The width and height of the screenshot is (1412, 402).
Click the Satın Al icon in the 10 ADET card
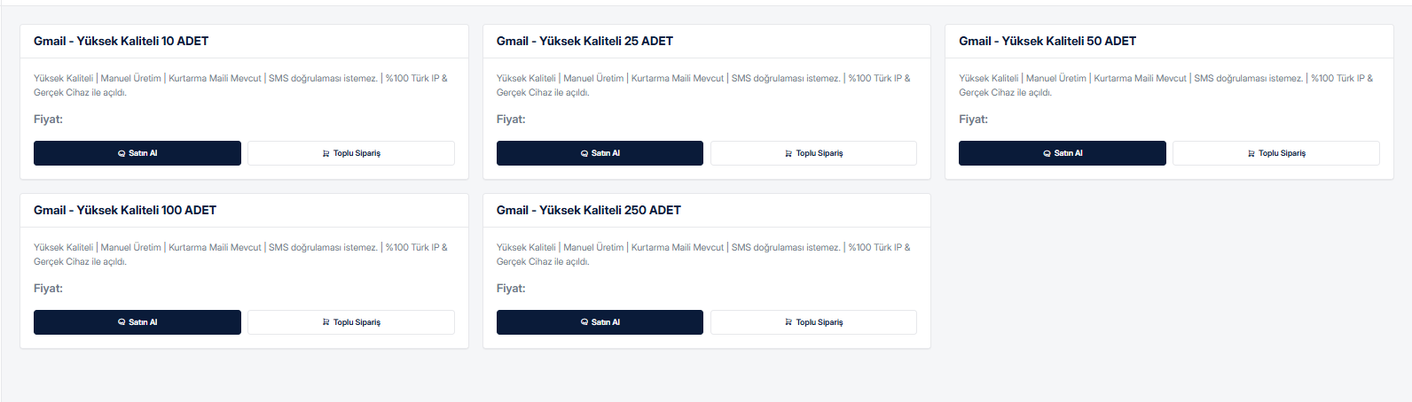122,153
